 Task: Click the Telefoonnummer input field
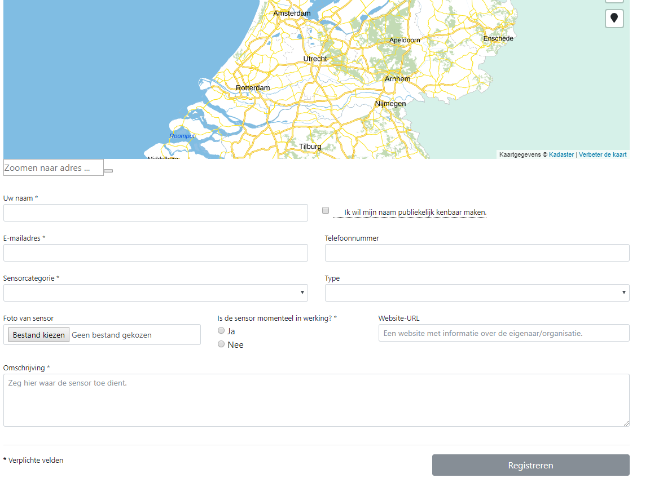tap(477, 253)
